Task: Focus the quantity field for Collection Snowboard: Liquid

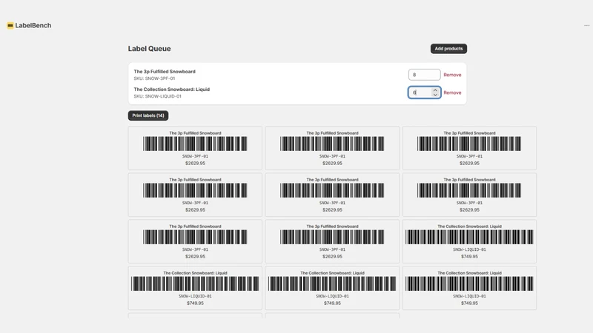Action: click(424, 92)
